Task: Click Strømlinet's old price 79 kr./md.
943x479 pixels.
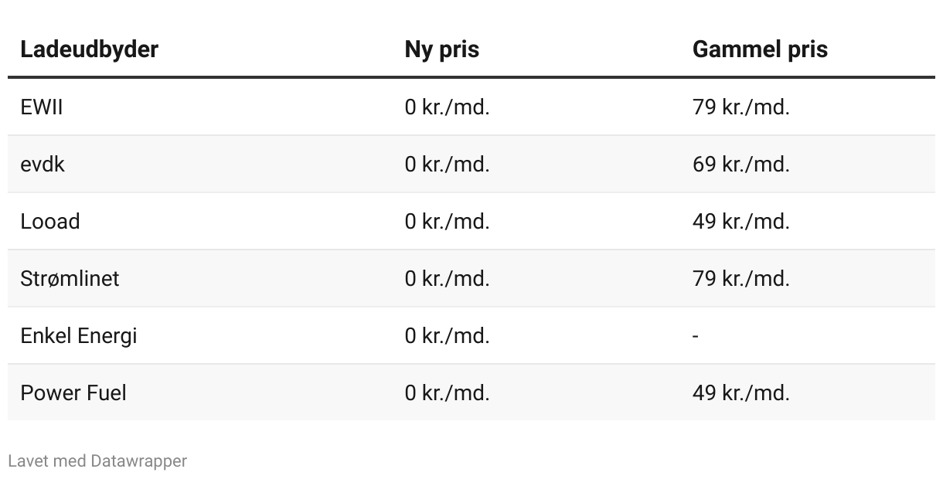Action: click(740, 278)
